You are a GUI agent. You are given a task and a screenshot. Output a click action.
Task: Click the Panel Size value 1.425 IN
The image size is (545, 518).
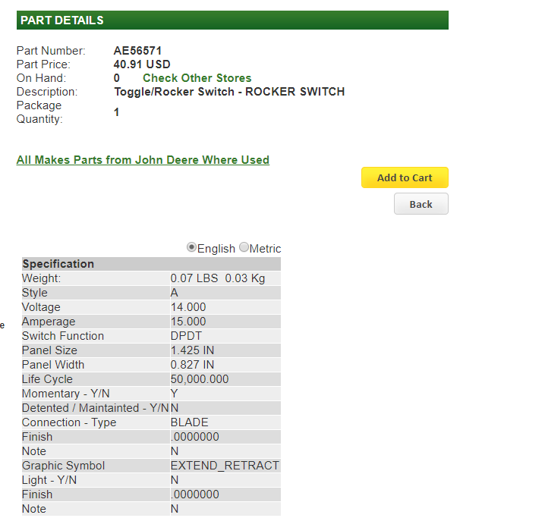[x=192, y=350]
